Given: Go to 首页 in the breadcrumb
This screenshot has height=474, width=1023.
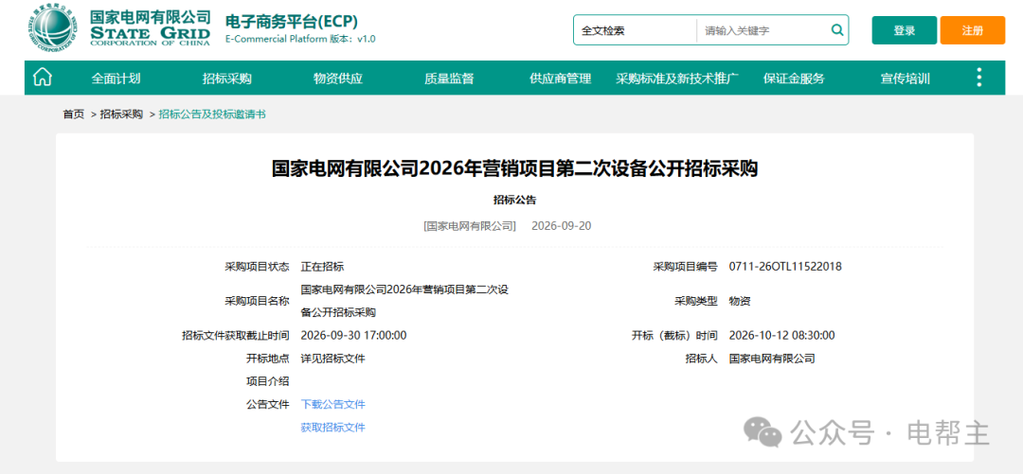Looking at the screenshot, I should pos(74,114).
